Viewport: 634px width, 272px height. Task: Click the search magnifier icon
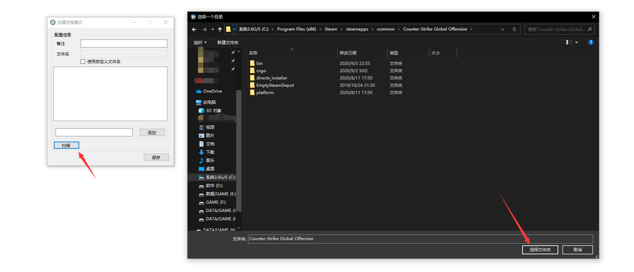pos(590,29)
